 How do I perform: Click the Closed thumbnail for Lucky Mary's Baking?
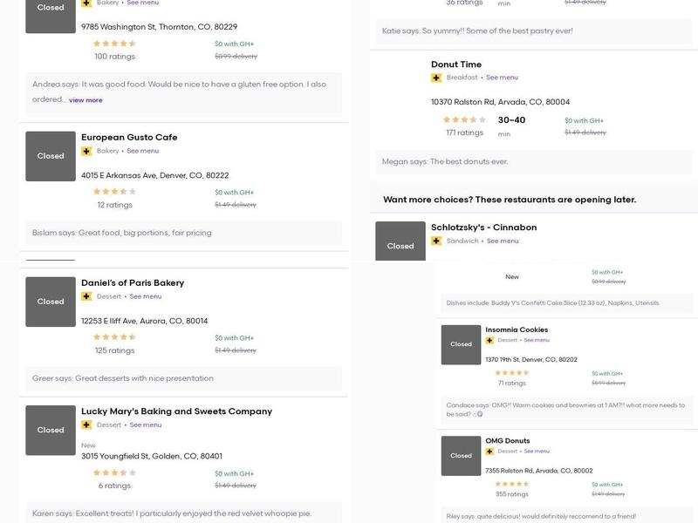pyautogui.click(x=51, y=430)
